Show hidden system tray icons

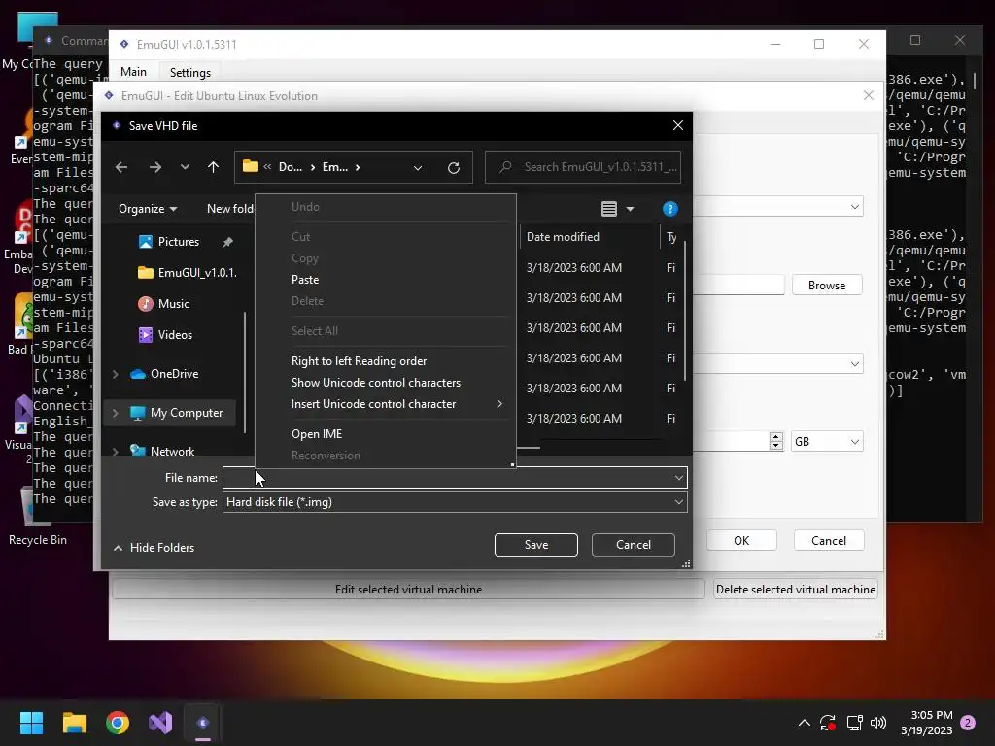(804, 723)
